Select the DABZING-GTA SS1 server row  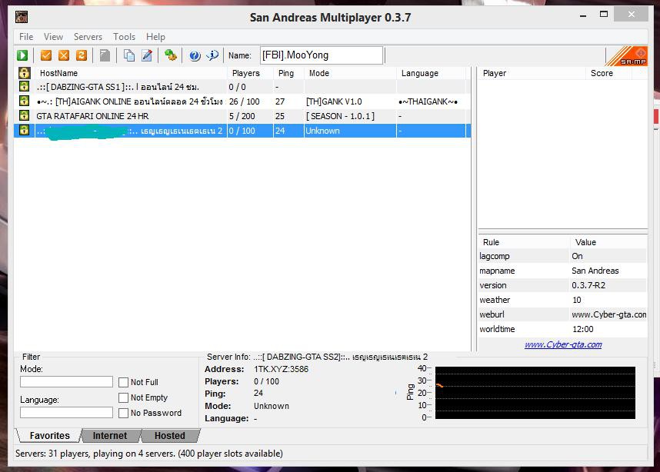tap(242, 87)
